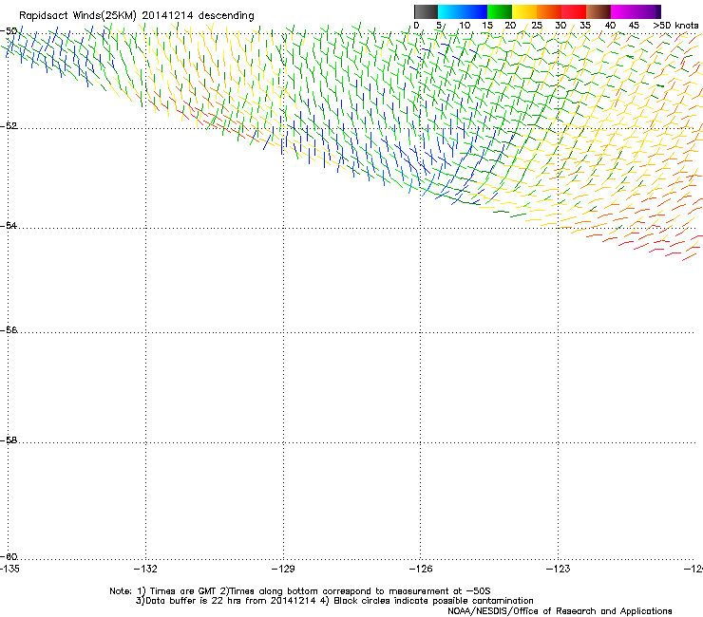Click the cyan 5-10 knots legend segment
This screenshot has width=703, height=617.
pyautogui.click(x=450, y=11)
